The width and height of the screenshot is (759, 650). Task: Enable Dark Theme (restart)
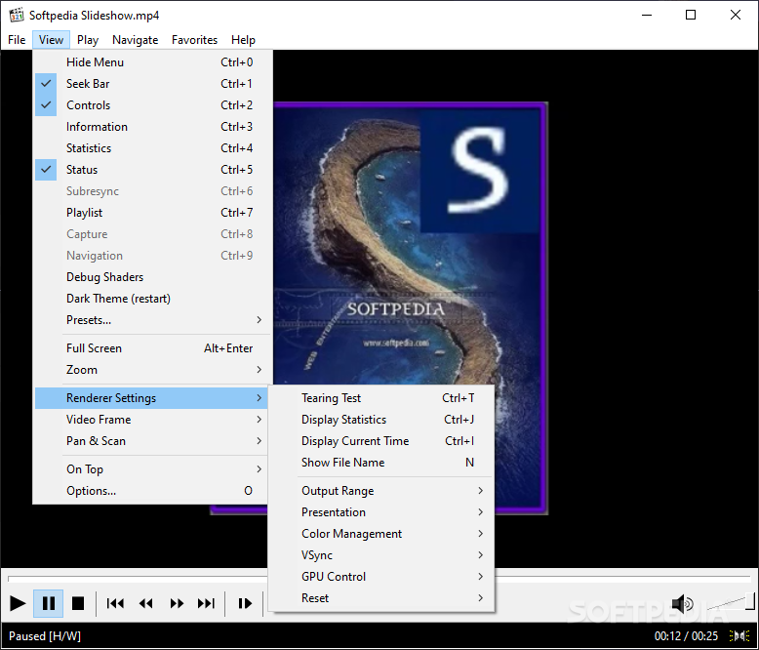pyautogui.click(x=150, y=299)
